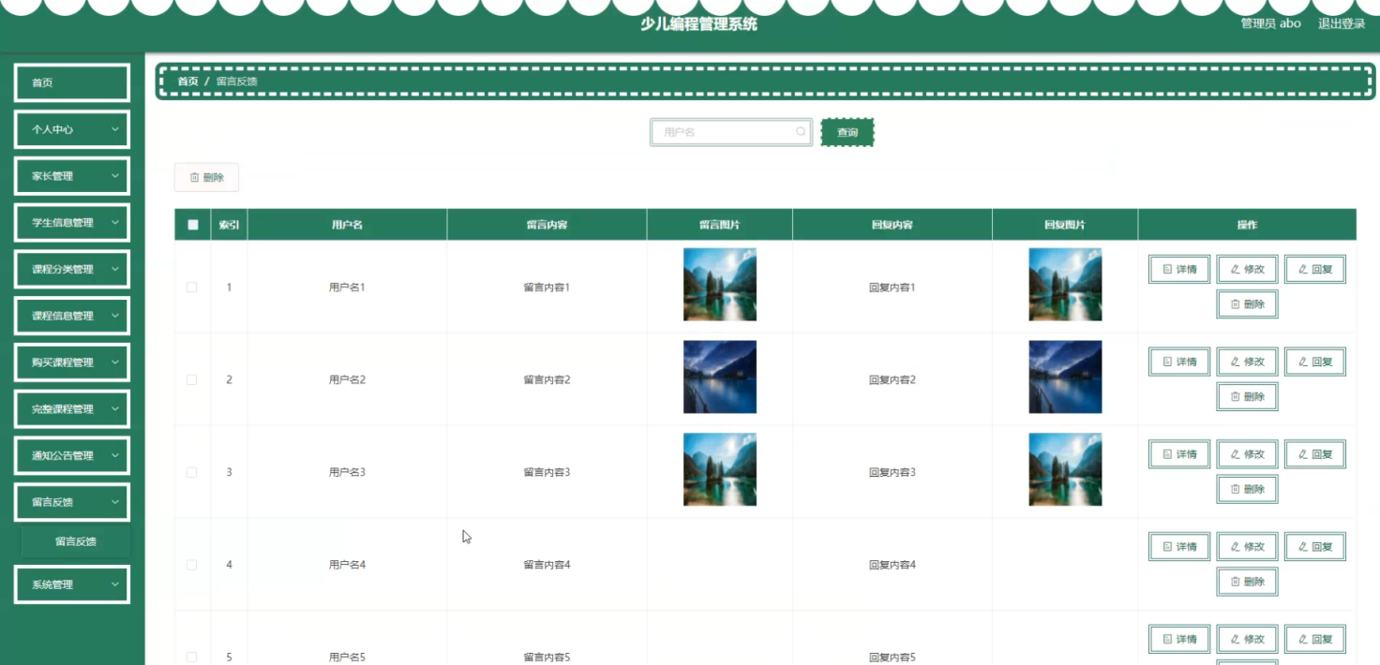This screenshot has width=1380, height=665.
Task: Check the checkbox for row 用户名4
Action: coord(192,565)
